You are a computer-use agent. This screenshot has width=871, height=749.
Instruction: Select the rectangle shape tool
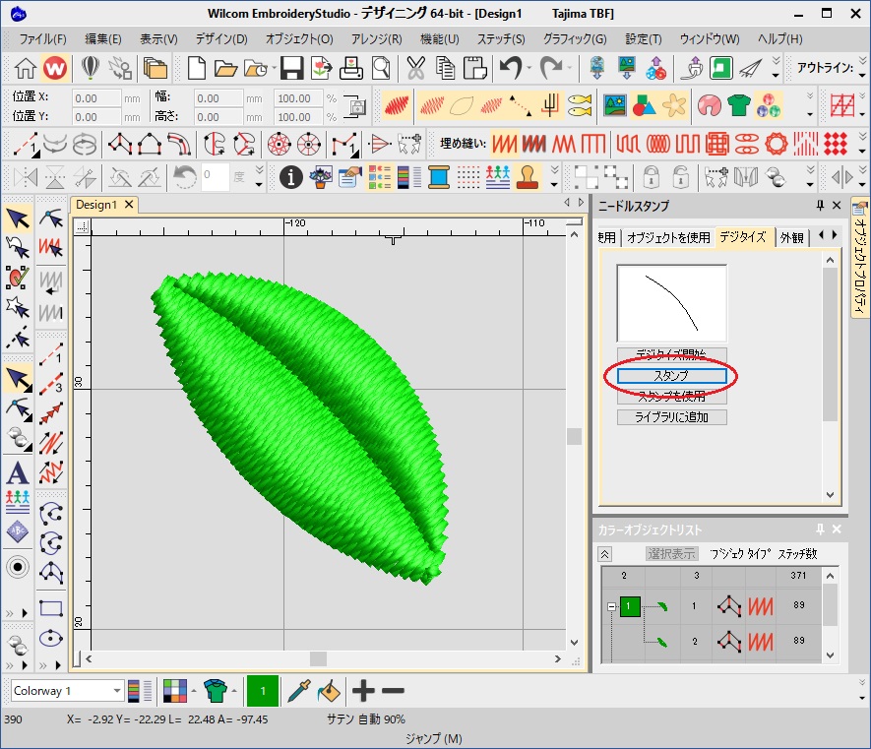pyautogui.click(x=51, y=607)
